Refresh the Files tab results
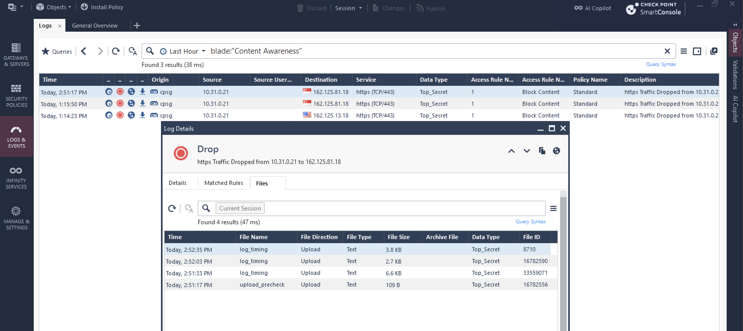The height and width of the screenshot is (331, 743). pos(172,208)
